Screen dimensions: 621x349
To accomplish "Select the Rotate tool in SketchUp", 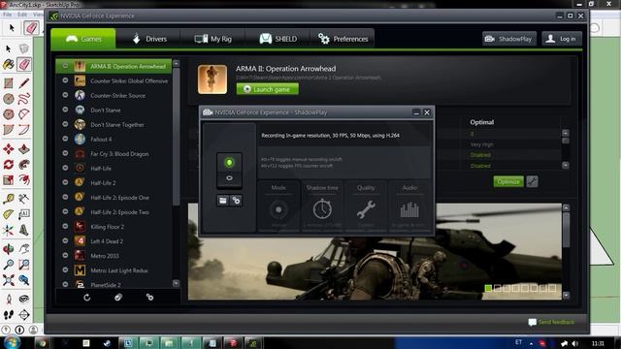I will coord(9,164).
